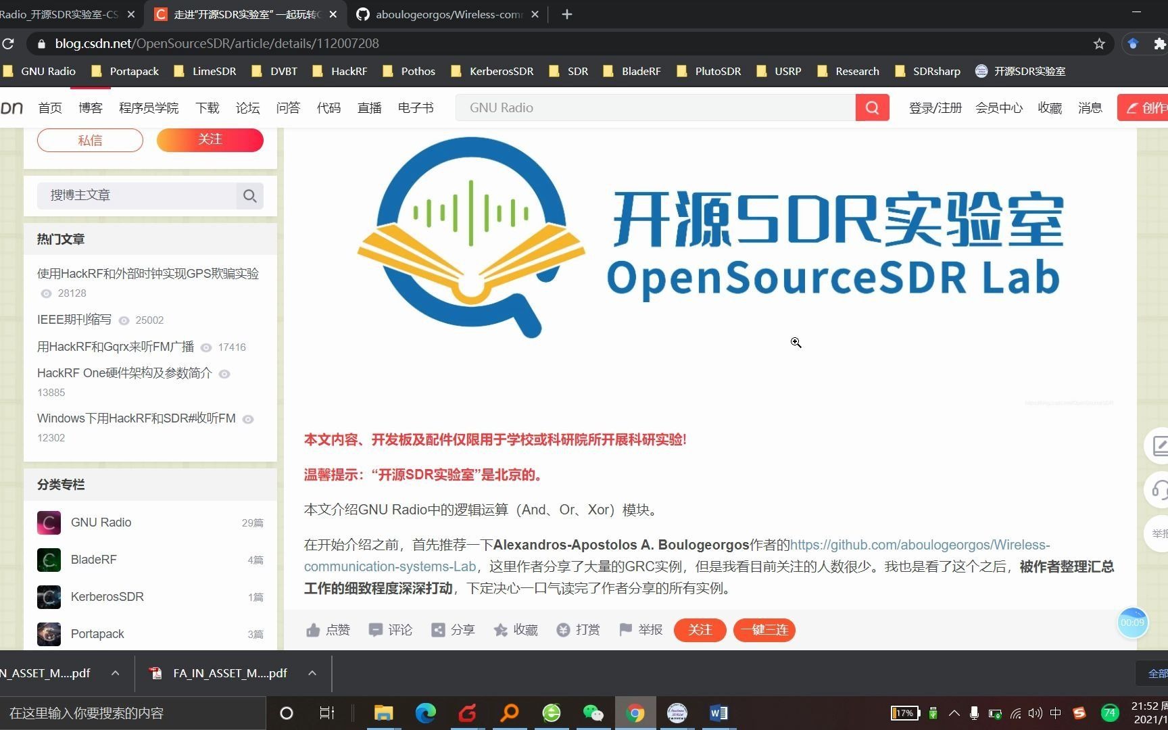1168x730 pixels.
Task: Switch to the GitHub aboulogeorgos tab
Action: [448, 14]
